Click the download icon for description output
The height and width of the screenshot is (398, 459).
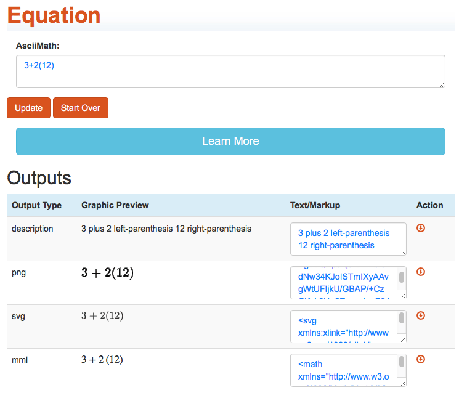[421, 228]
